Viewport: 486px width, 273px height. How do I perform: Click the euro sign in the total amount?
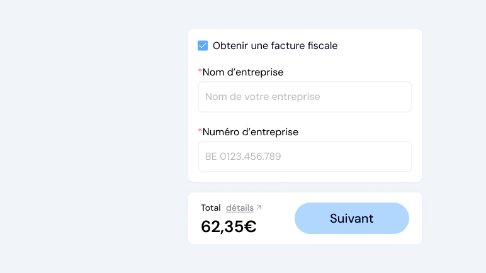[x=250, y=226]
